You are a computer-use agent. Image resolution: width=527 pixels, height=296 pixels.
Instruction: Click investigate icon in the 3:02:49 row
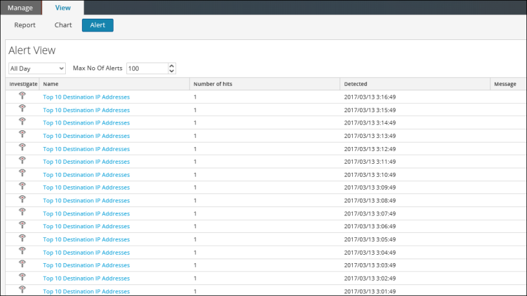22,277
